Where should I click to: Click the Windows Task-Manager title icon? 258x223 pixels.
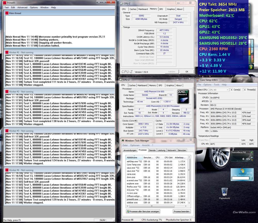pyautogui.click(x=123, y=141)
